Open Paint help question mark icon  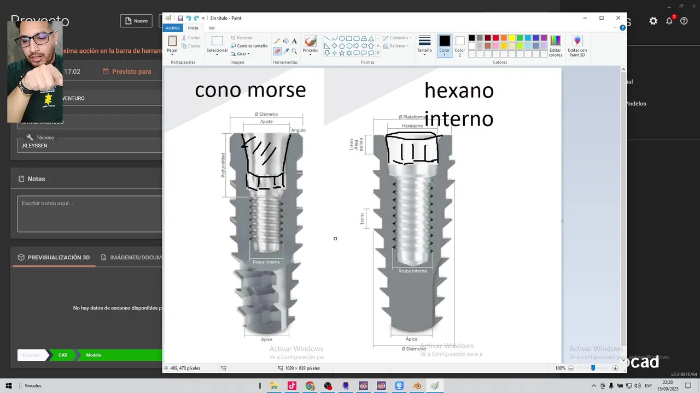[x=623, y=27]
